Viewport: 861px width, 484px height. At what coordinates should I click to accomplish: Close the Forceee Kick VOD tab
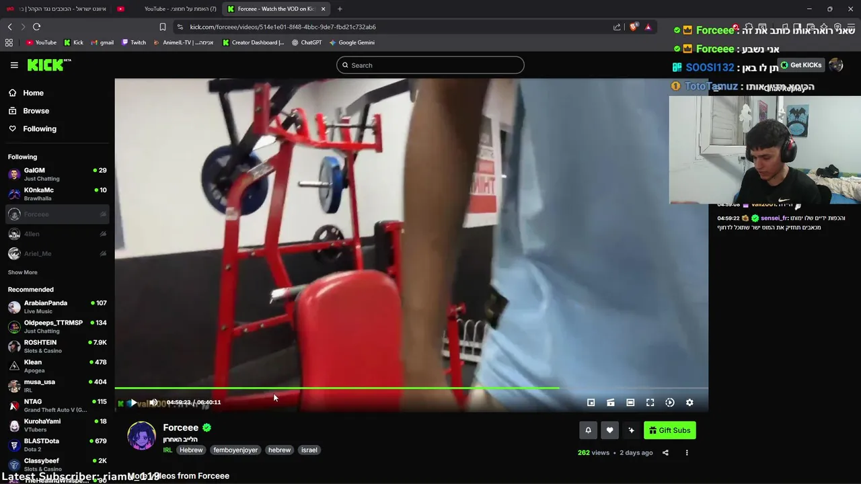(x=324, y=9)
